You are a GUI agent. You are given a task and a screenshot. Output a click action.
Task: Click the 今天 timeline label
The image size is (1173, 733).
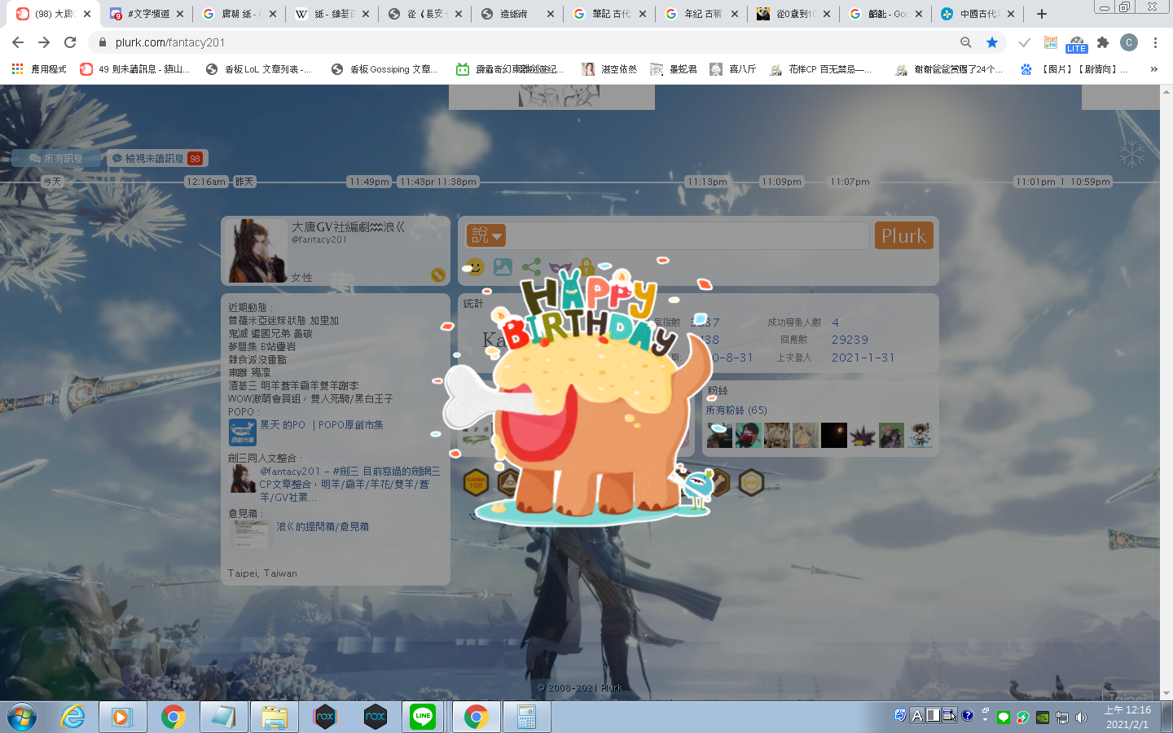pyautogui.click(x=52, y=182)
